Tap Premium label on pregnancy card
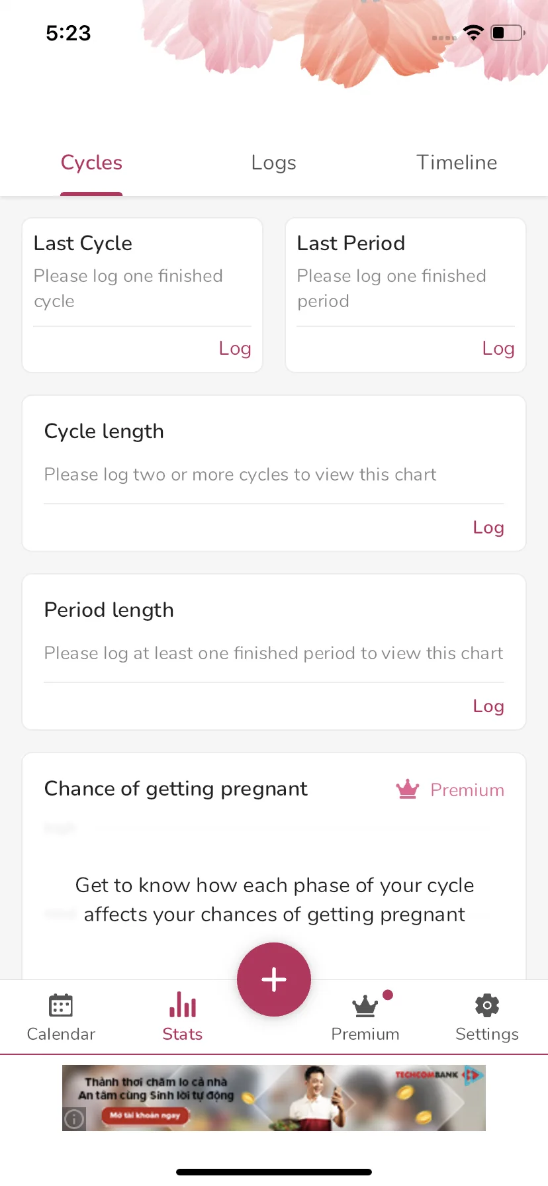548x1186 pixels. coord(467,790)
